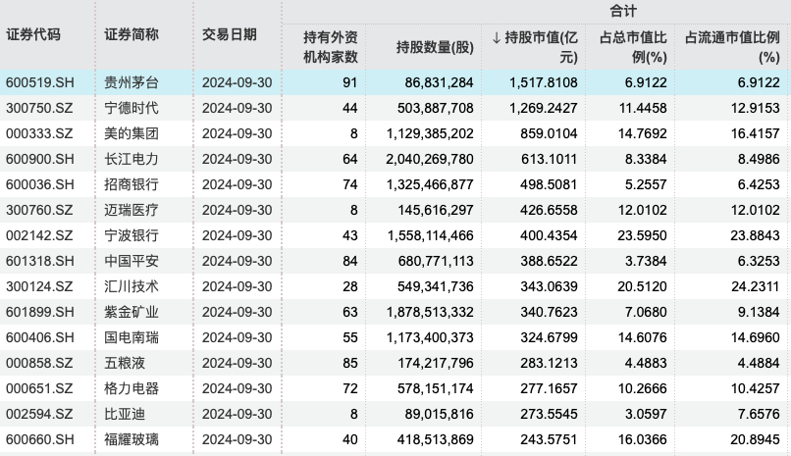Select stock code 600660.SH
Viewport: 791px width, 456px height.
(x=40, y=439)
